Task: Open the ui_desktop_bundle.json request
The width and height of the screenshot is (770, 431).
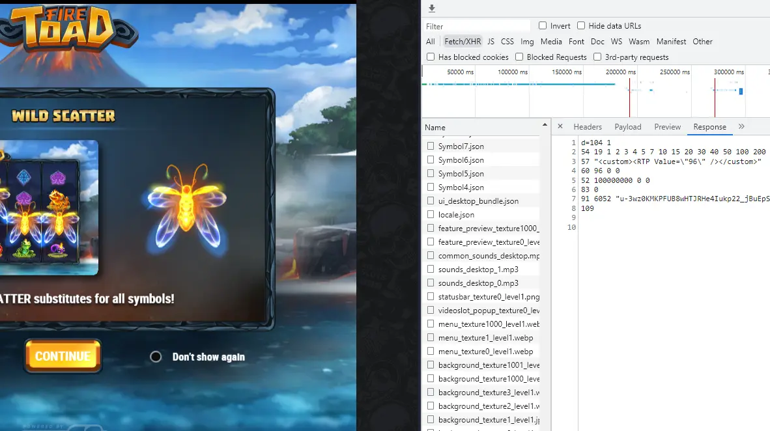Action: (x=478, y=201)
